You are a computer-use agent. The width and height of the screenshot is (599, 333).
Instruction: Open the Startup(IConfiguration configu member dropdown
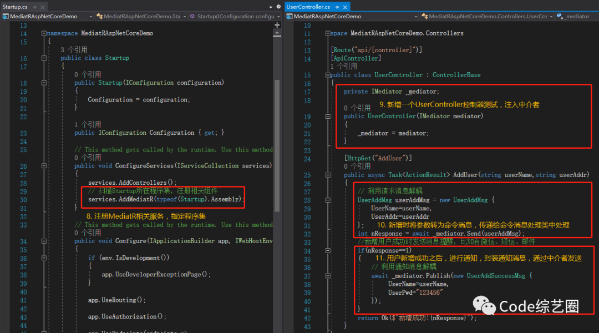tap(235, 17)
